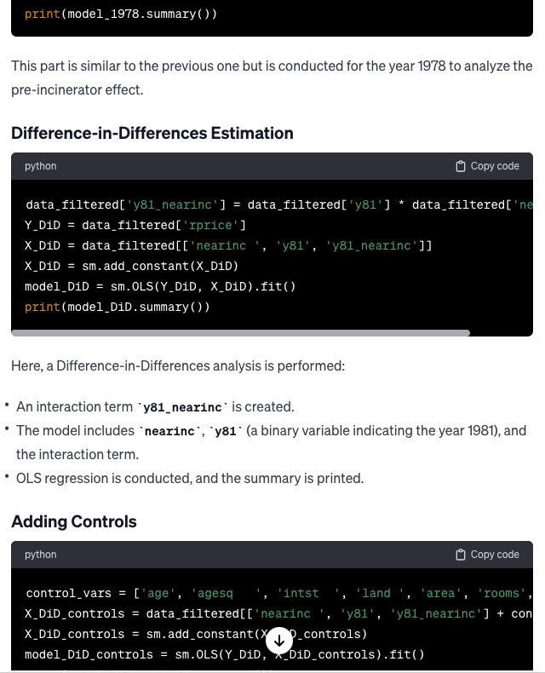Click clipboard icon in Adding Controls code header
The height and width of the screenshot is (673, 545).
click(x=460, y=555)
